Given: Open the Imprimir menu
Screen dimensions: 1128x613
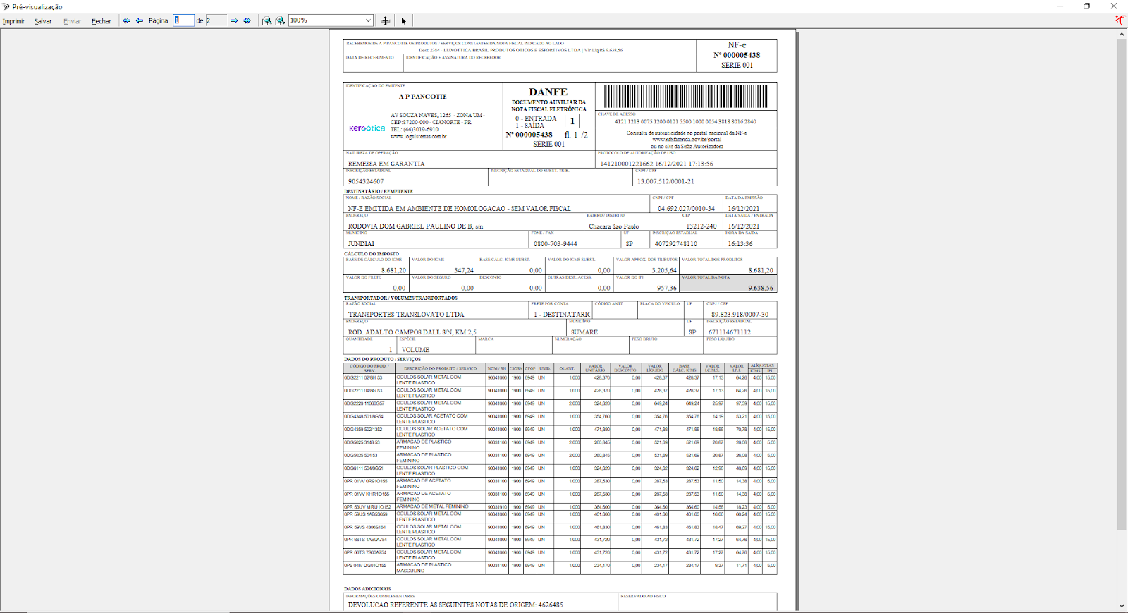Looking at the screenshot, I should [13, 21].
